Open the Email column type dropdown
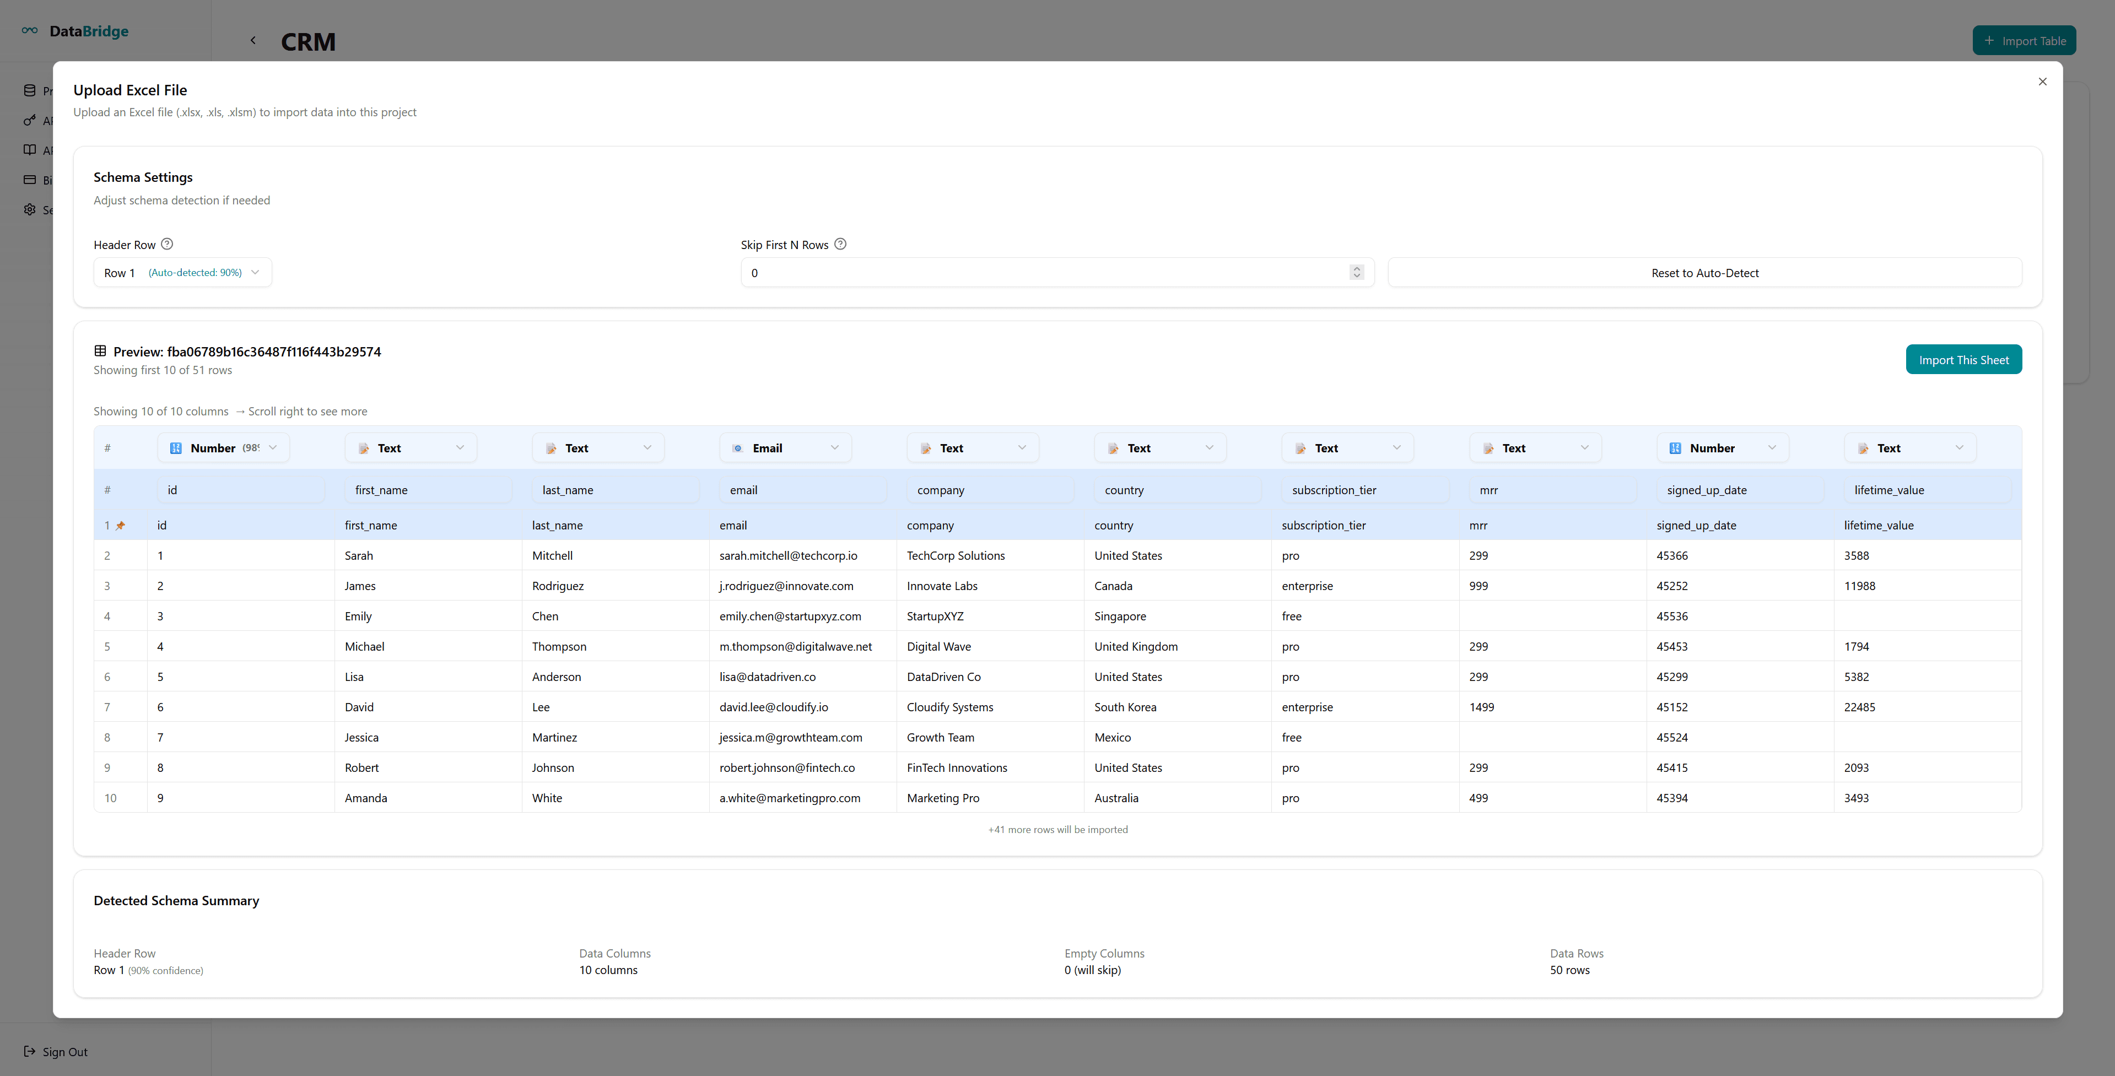 (785, 448)
